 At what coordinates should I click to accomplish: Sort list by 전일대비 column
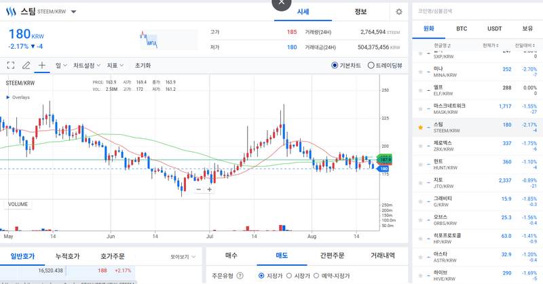[x=525, y=45]
